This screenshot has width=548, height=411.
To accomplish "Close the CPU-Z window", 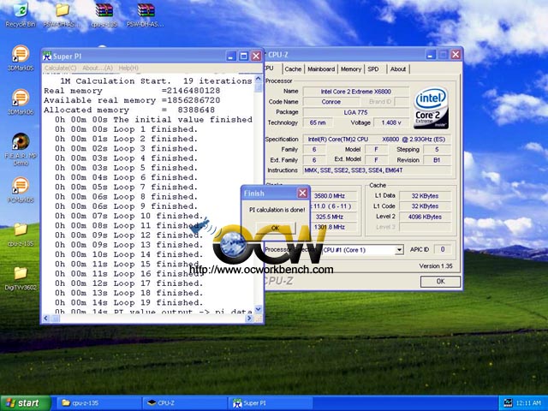I will click(456, 55).
